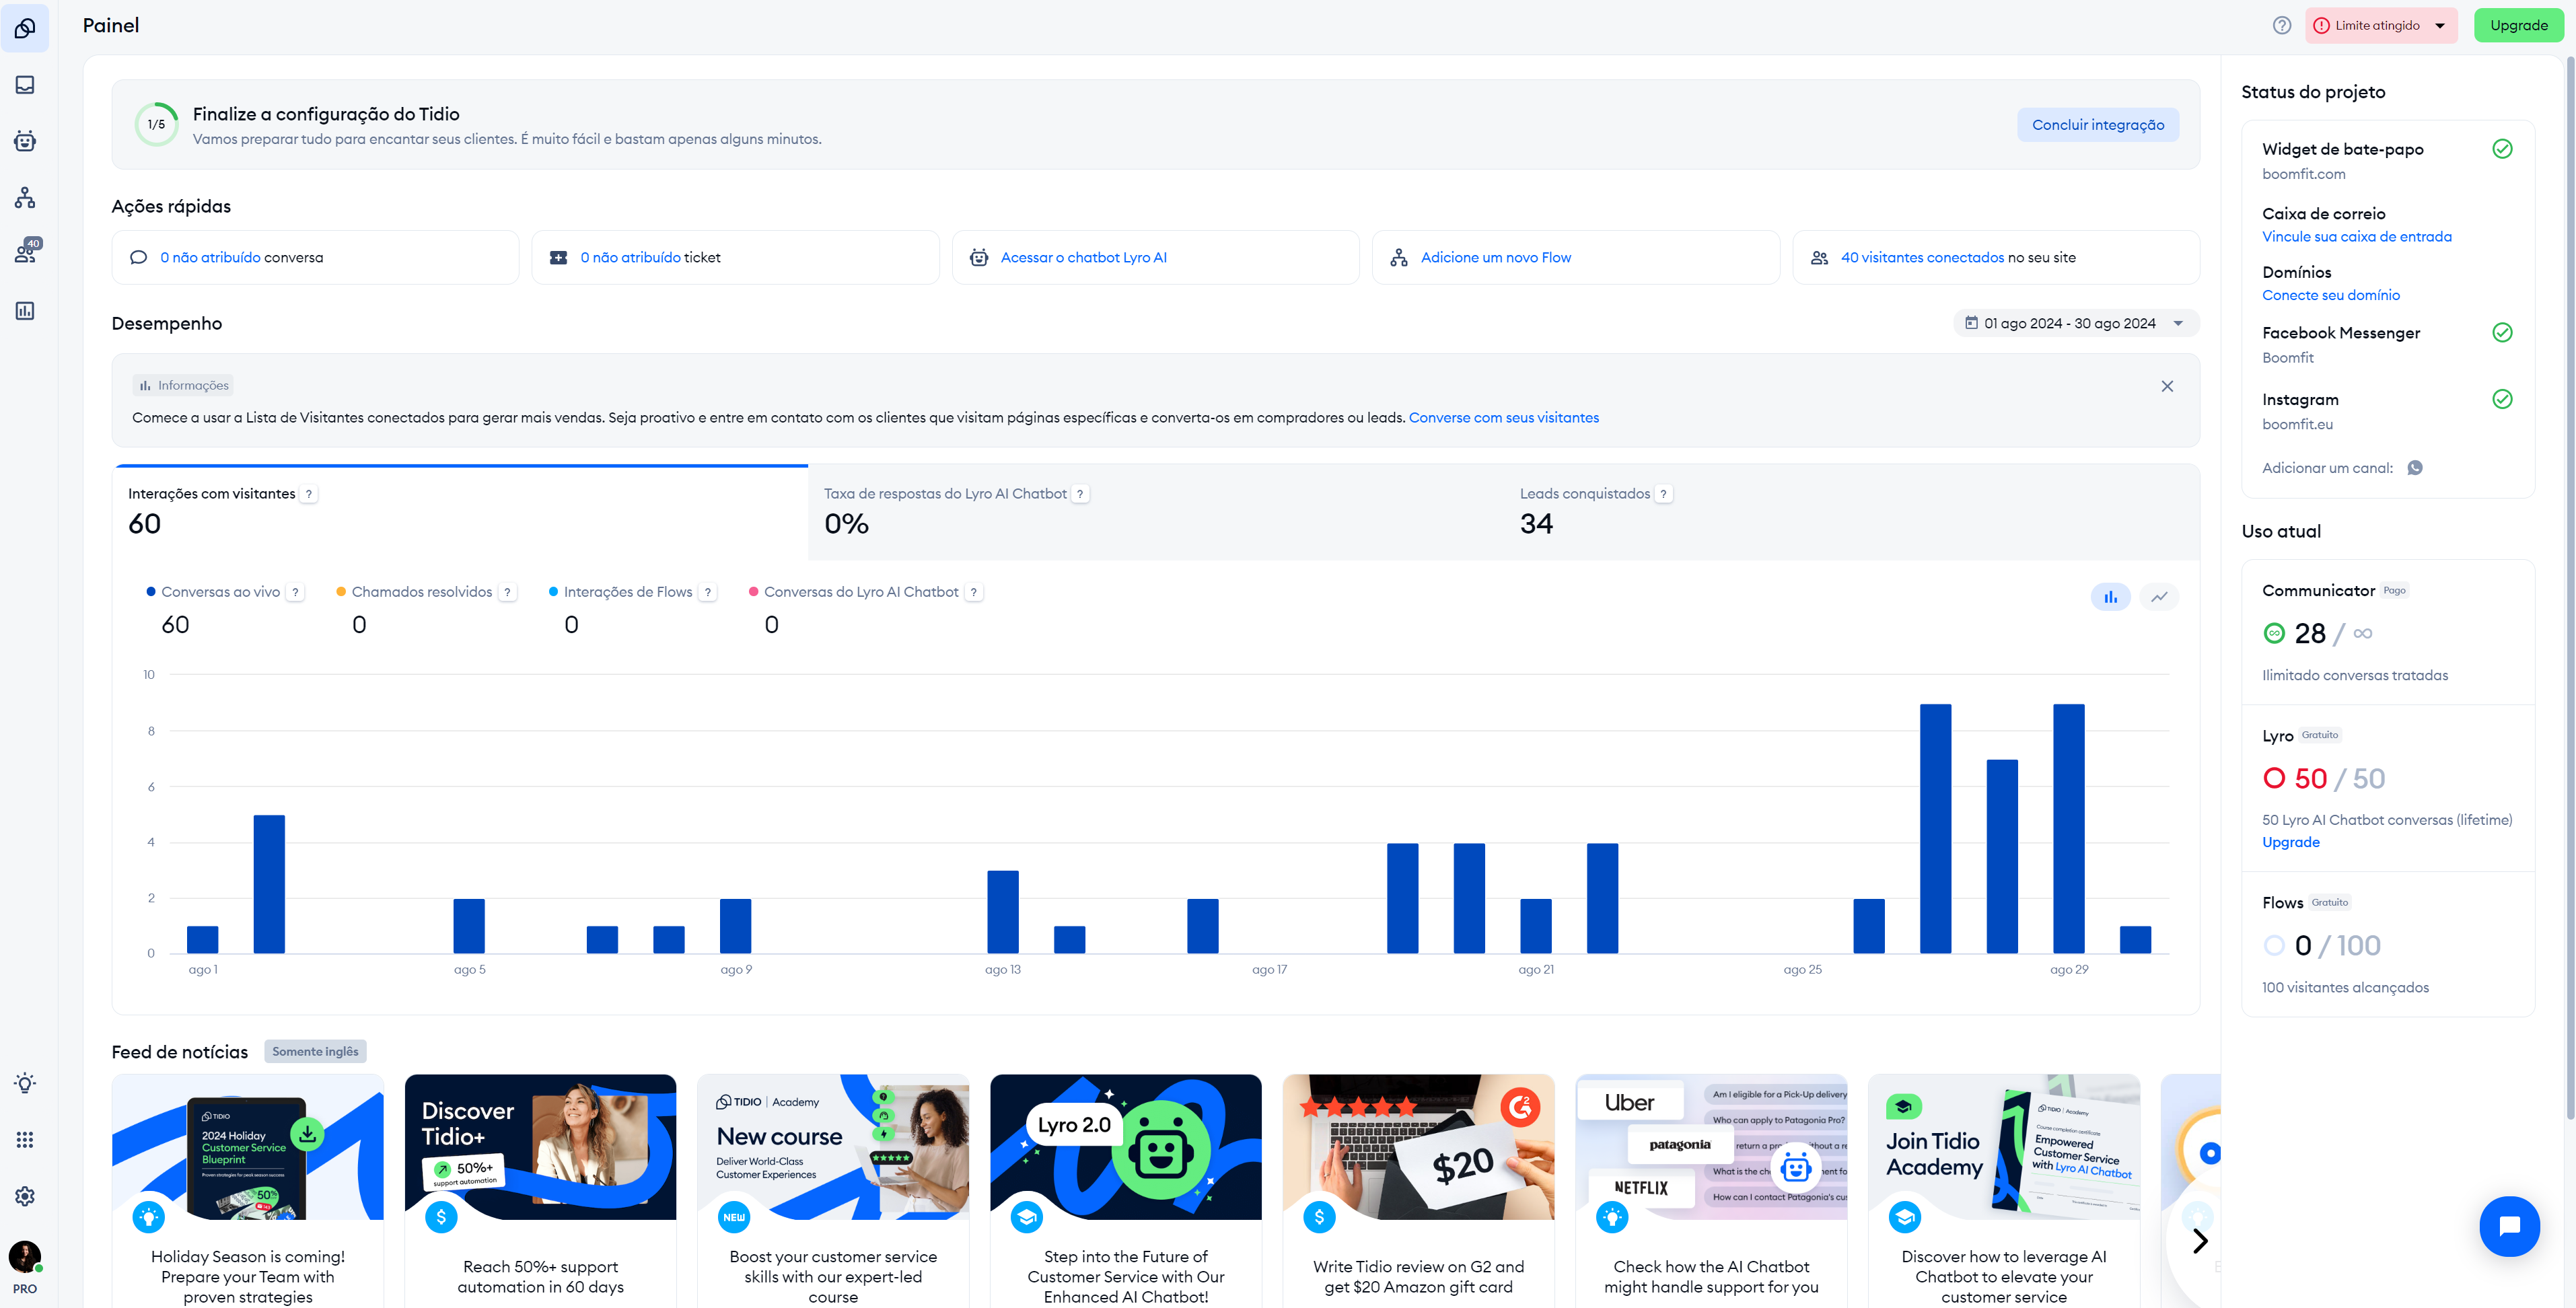Open the Flows sidebar icon
Viewport: 2576px width, 1308px height.
pos(25,198)
